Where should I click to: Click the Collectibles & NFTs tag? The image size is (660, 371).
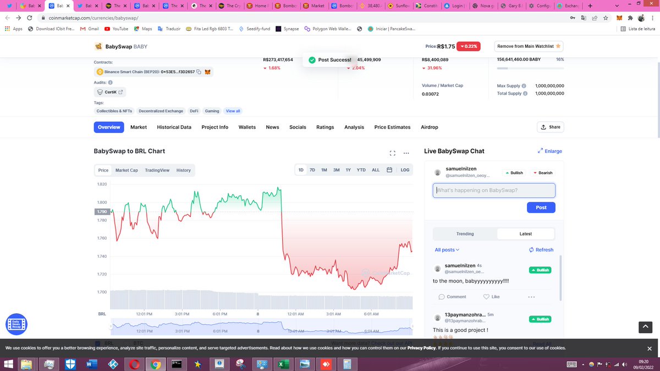pyautogui.click(x=114, y=111)
